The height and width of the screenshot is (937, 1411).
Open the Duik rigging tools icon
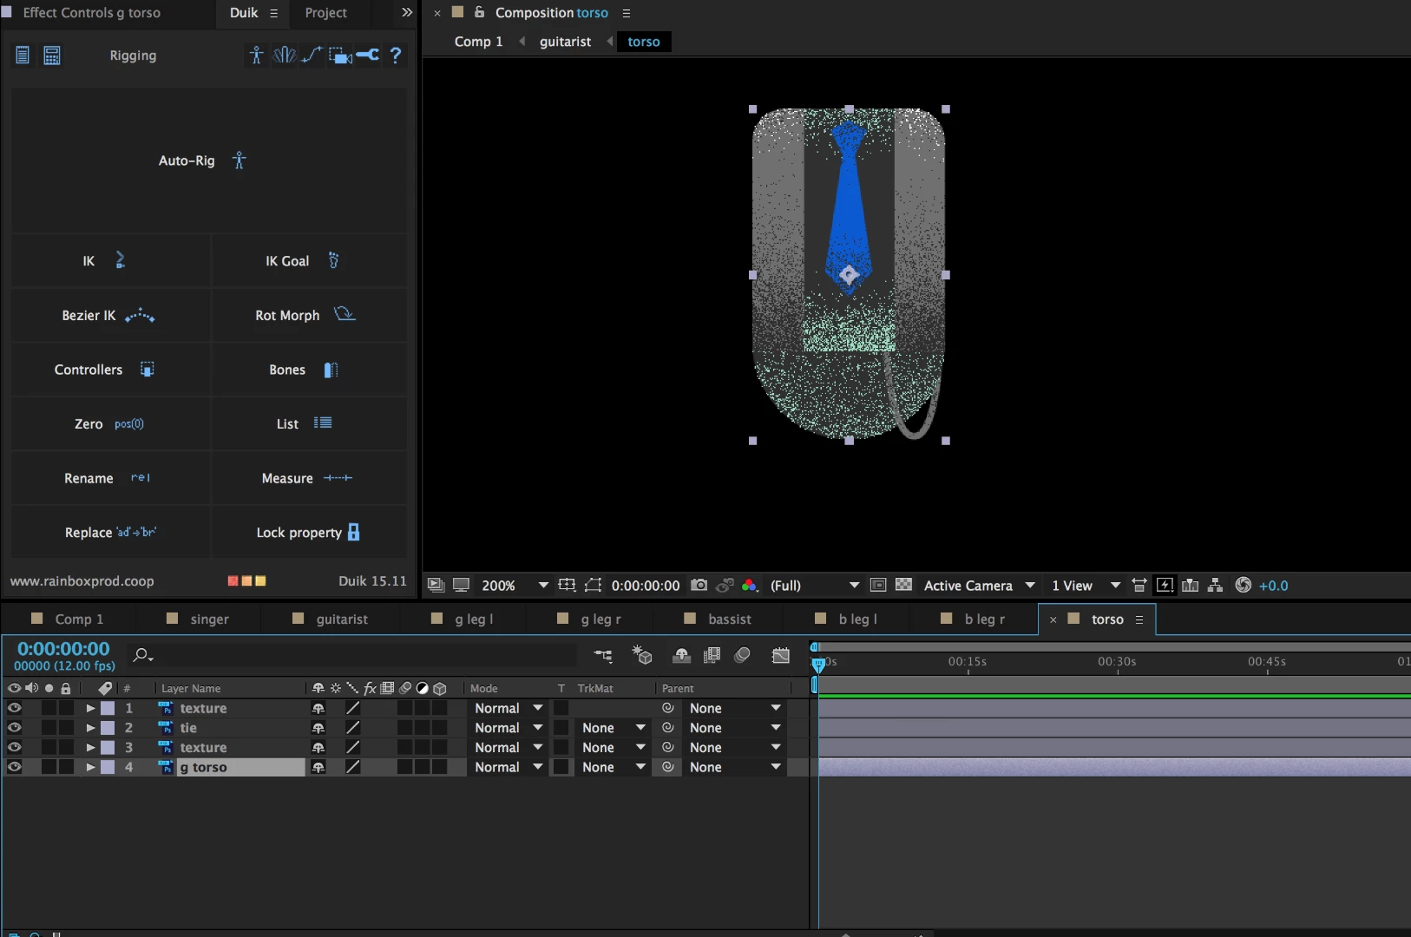[x=256, y=56]
